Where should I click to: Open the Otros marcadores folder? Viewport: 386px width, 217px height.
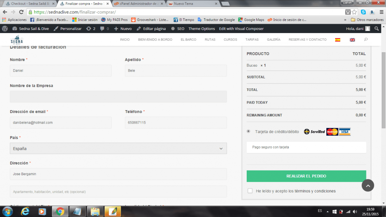pyautogui.click(x=367, y=20)
